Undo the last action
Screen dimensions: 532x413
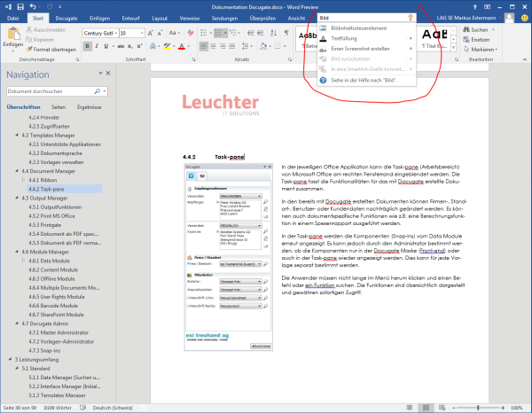pos(33,7)
